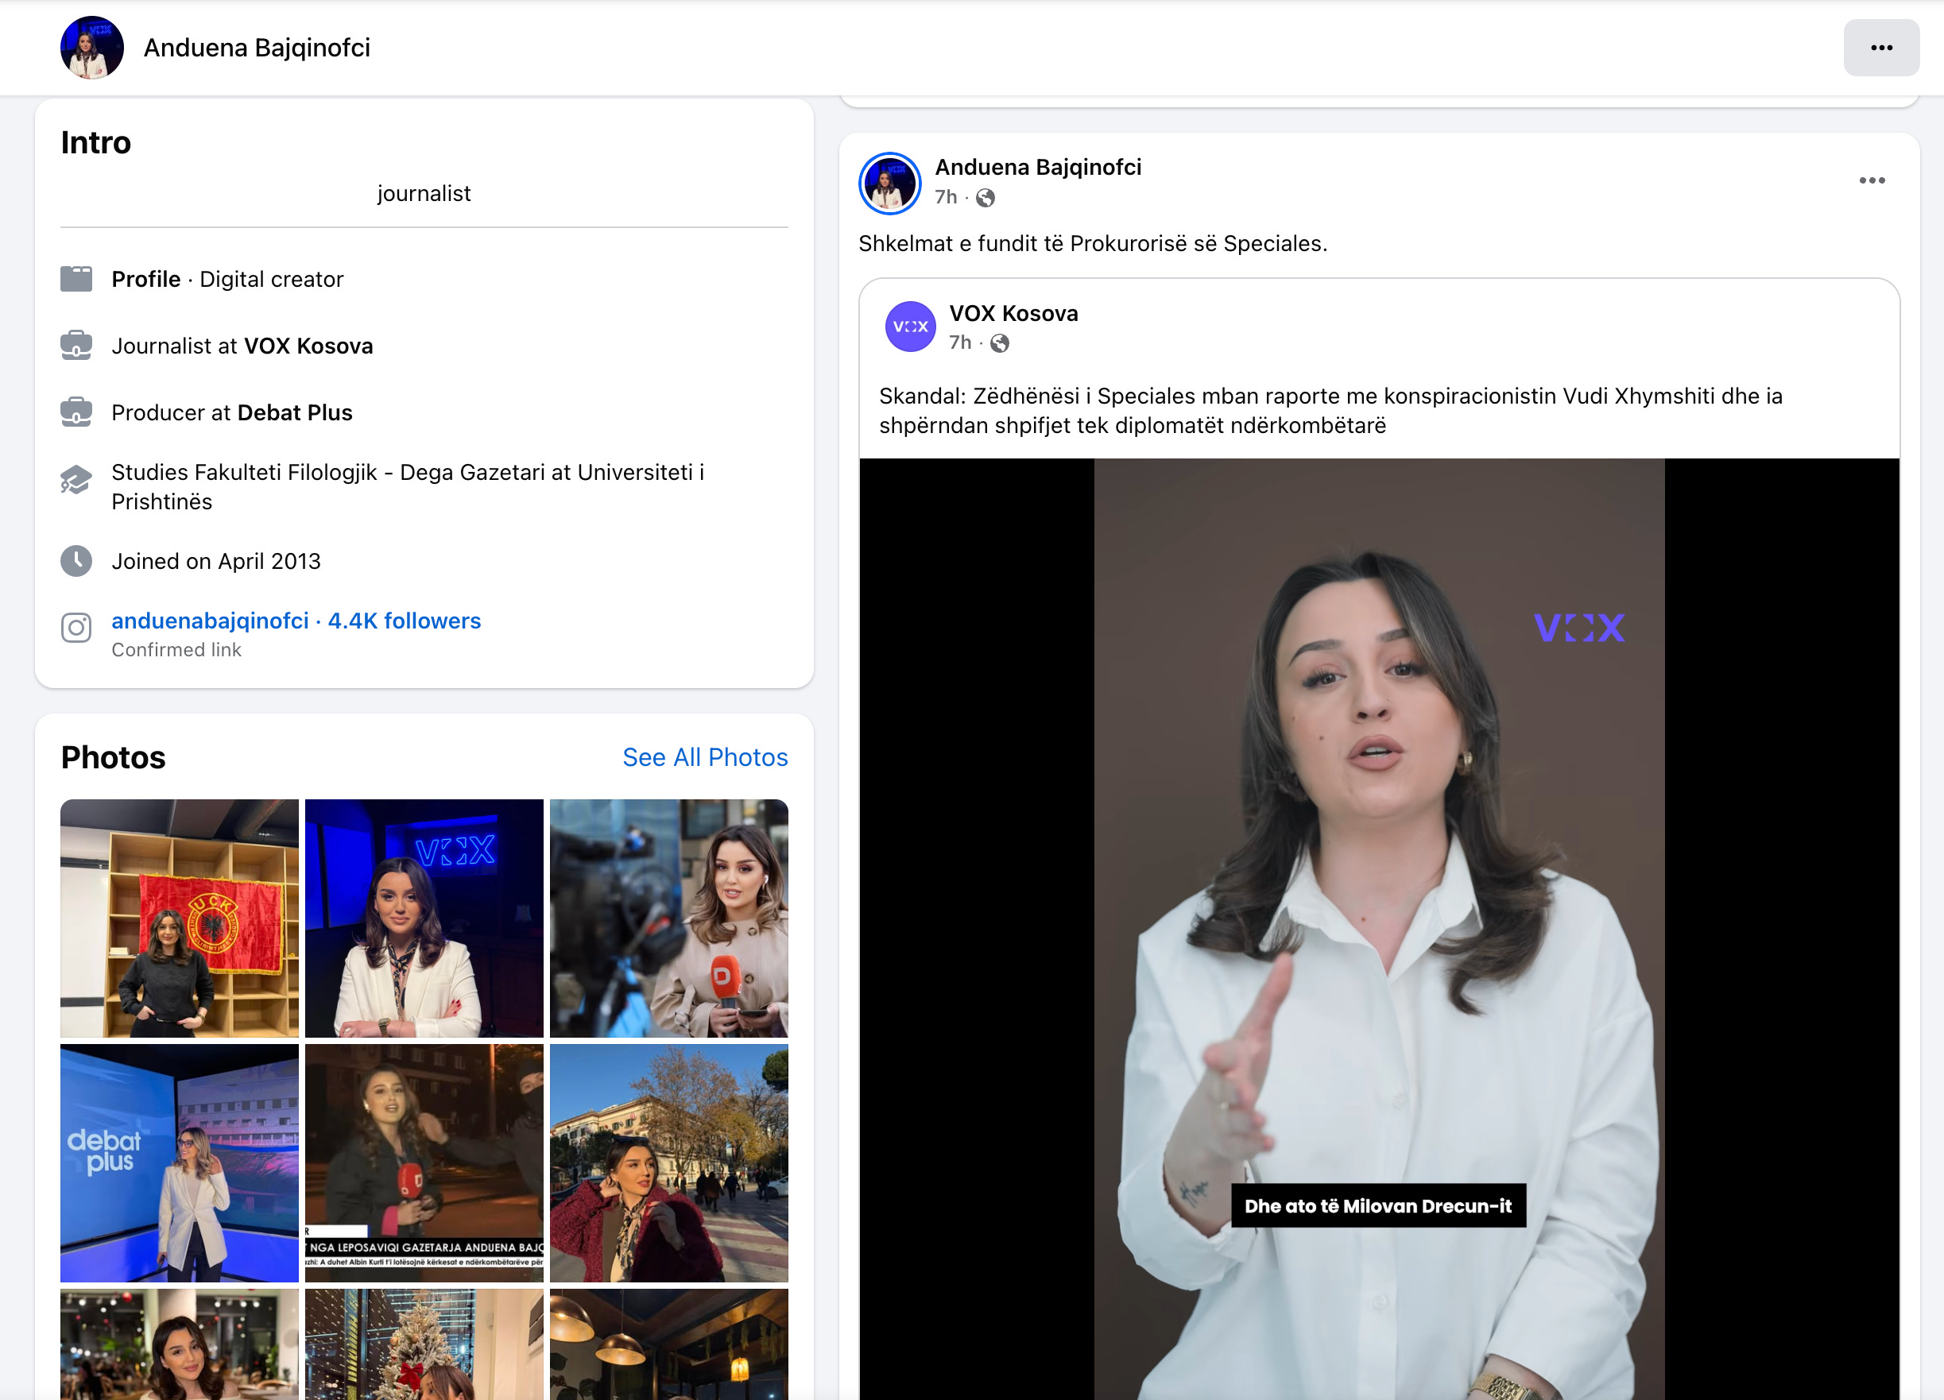Open the anduenabajqinofci Instagram link
Viewport: 1944px width, 1400px height.
pyautogui.click(x=210, y=621)
